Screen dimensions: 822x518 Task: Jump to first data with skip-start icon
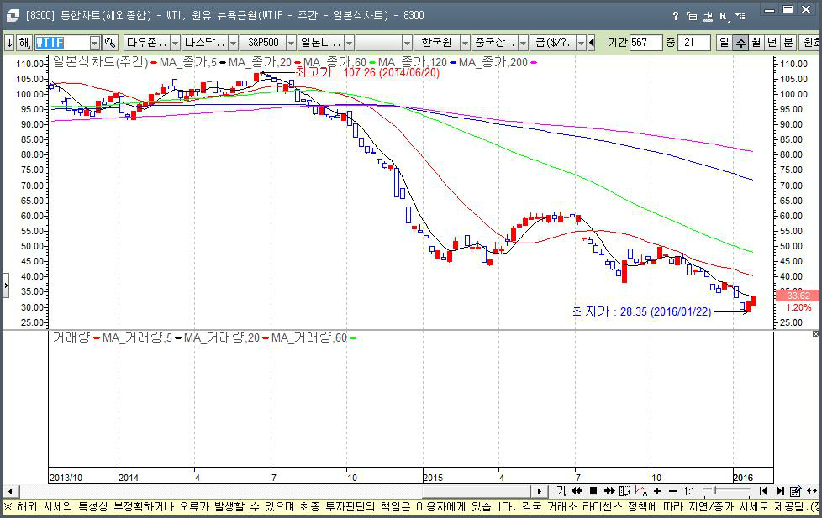[x=763, y=491]
